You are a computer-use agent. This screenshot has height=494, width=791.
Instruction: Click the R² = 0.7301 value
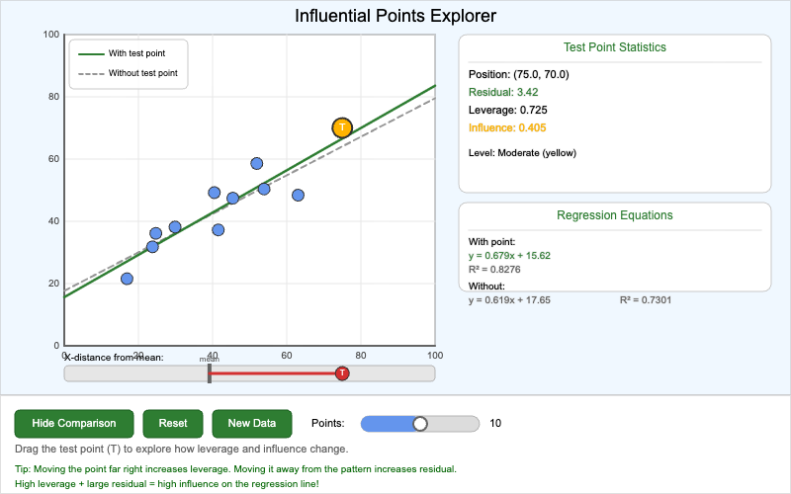coord(646,300)
